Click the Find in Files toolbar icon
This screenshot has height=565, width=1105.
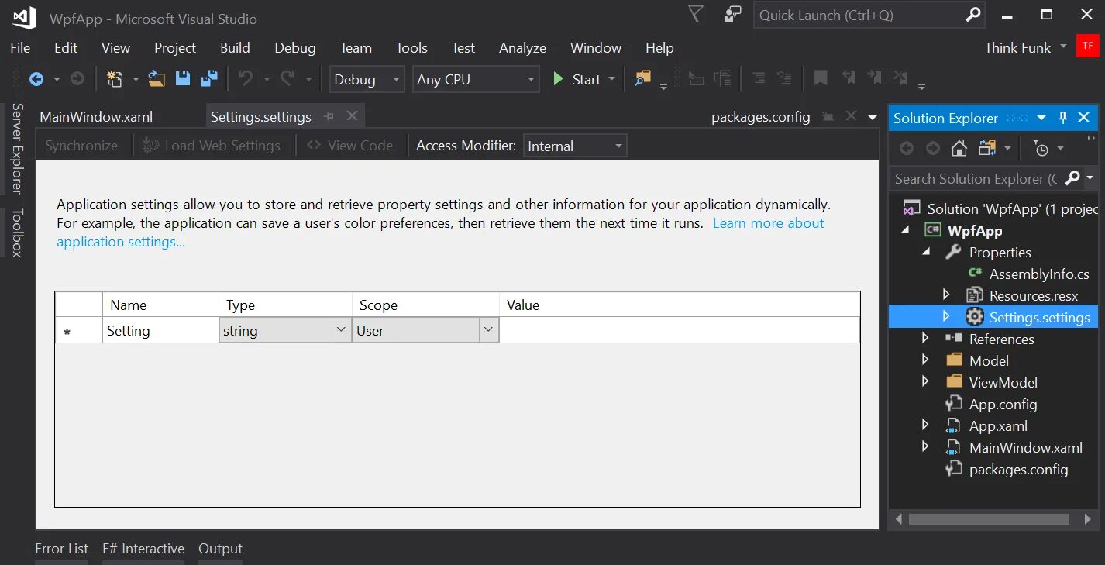642,79
